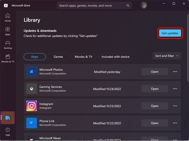This screenshot has width=189, height=141.
Task: Click the Library heading
Action: click(32, 20)
